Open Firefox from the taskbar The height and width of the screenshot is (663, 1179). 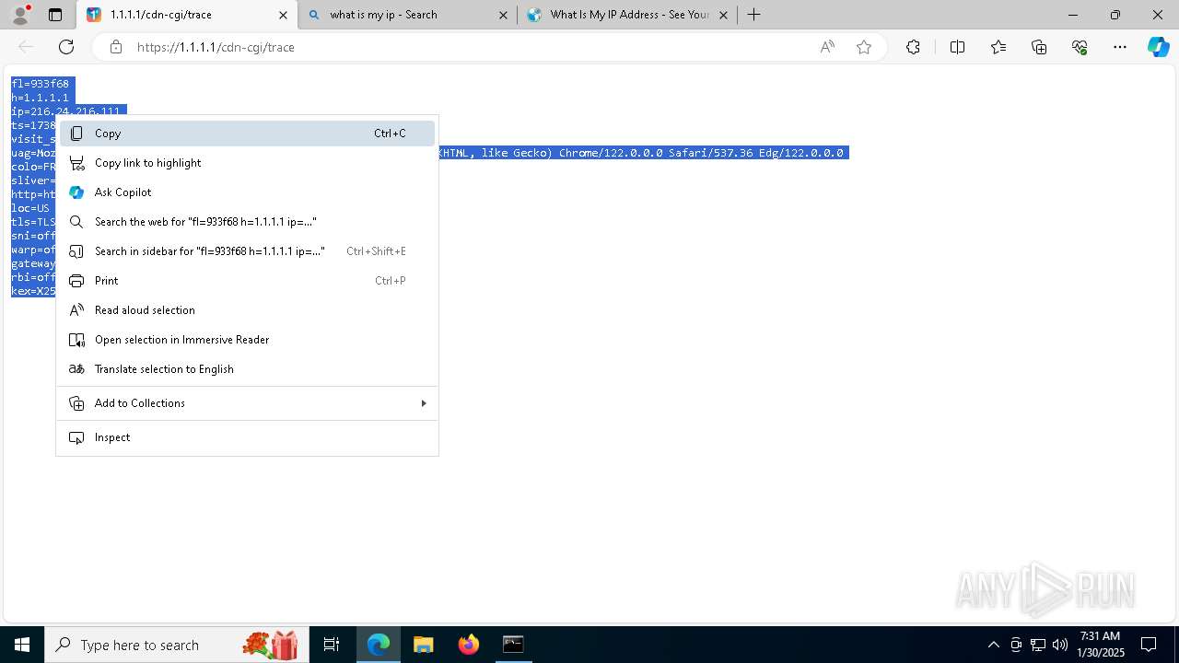(469, 645)
